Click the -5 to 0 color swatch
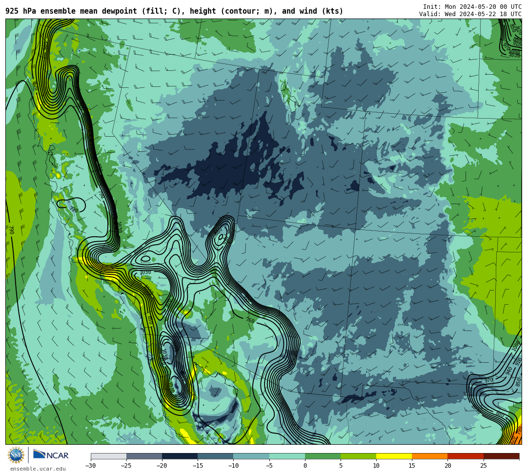 (287, 456)
